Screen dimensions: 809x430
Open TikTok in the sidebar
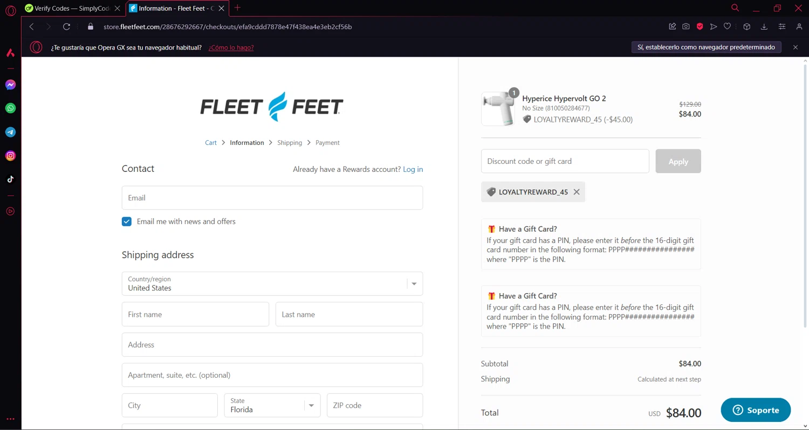[x=10, y=179]
